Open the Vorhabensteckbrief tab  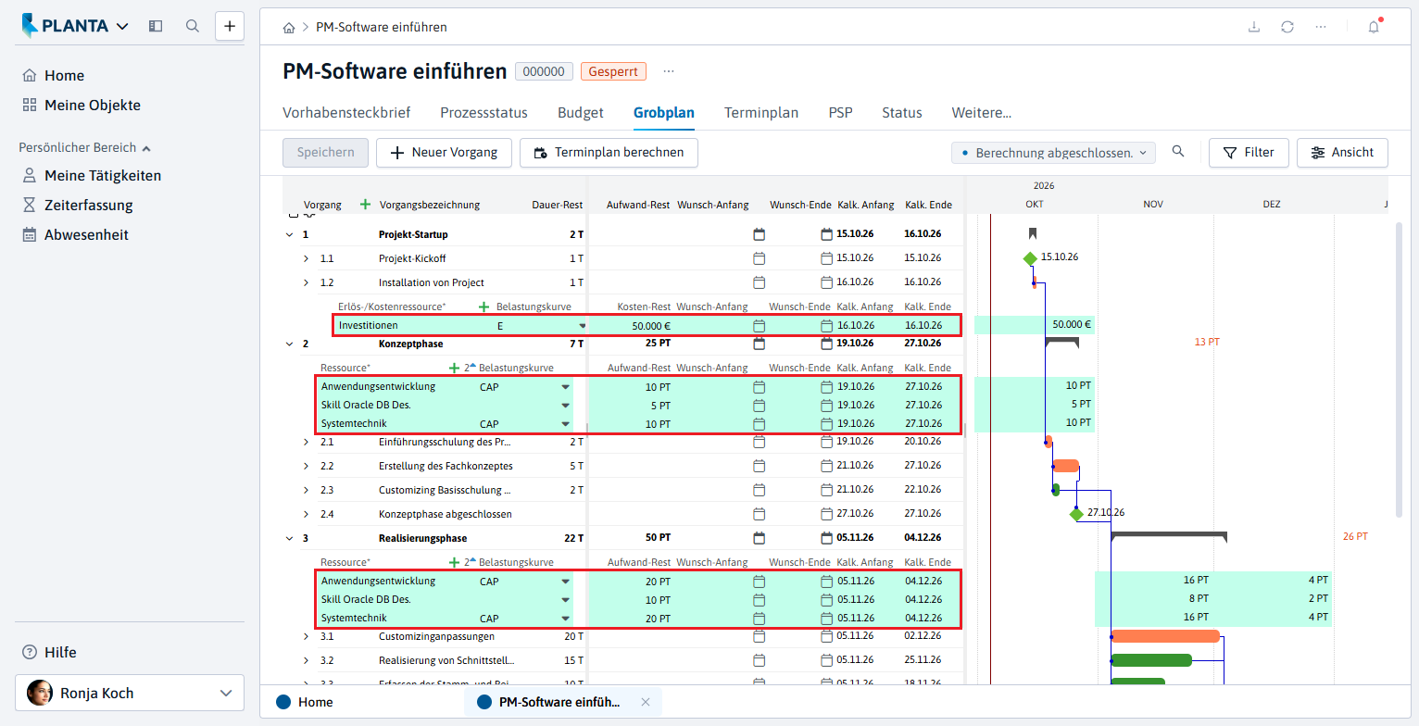(x=346, y=113)
